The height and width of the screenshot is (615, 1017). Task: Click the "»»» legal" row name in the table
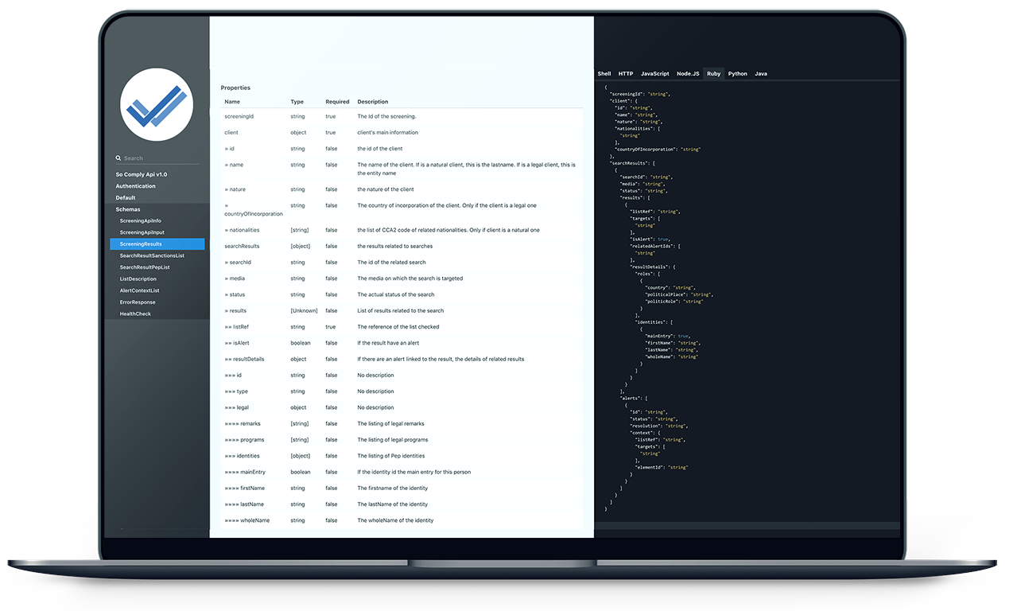coord(236,407)
